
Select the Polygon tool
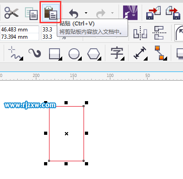tap(94, 54)
